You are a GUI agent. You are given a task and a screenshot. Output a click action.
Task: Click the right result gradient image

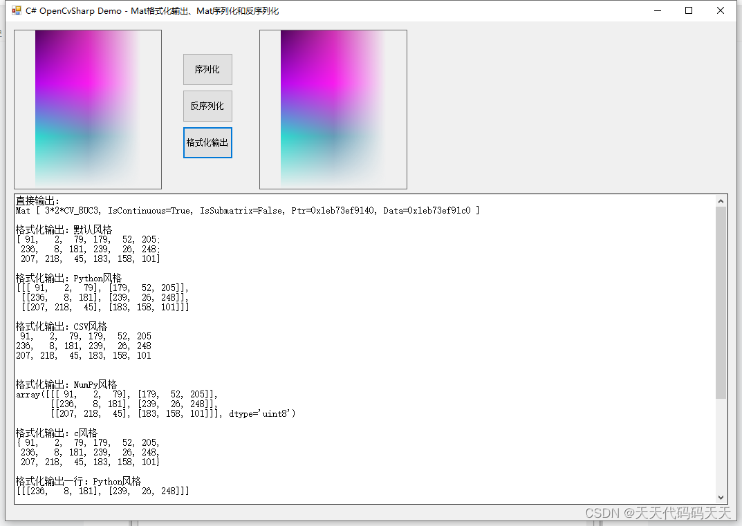(x=333, y=109)
